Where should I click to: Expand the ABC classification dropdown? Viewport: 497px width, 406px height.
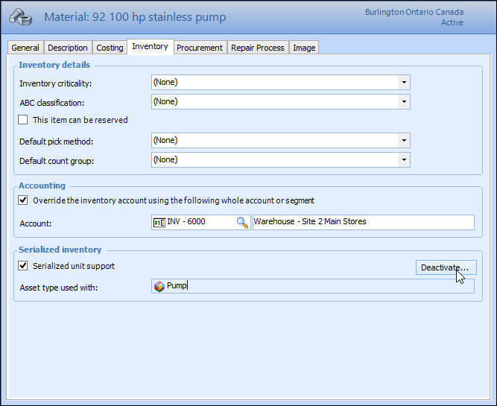[x=403, y=102]
